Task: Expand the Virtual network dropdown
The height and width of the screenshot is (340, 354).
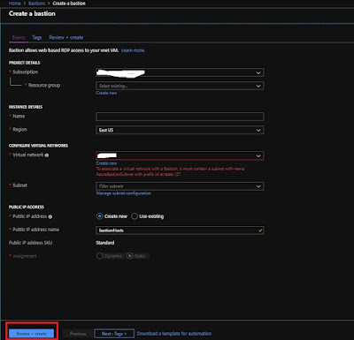Action: click(180, 155)
